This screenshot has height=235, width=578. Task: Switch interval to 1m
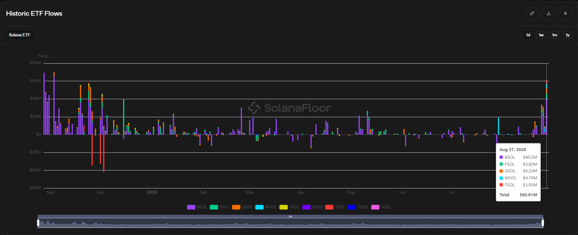point(554,35)
